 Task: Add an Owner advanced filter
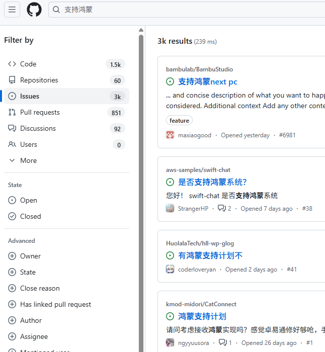66,256
